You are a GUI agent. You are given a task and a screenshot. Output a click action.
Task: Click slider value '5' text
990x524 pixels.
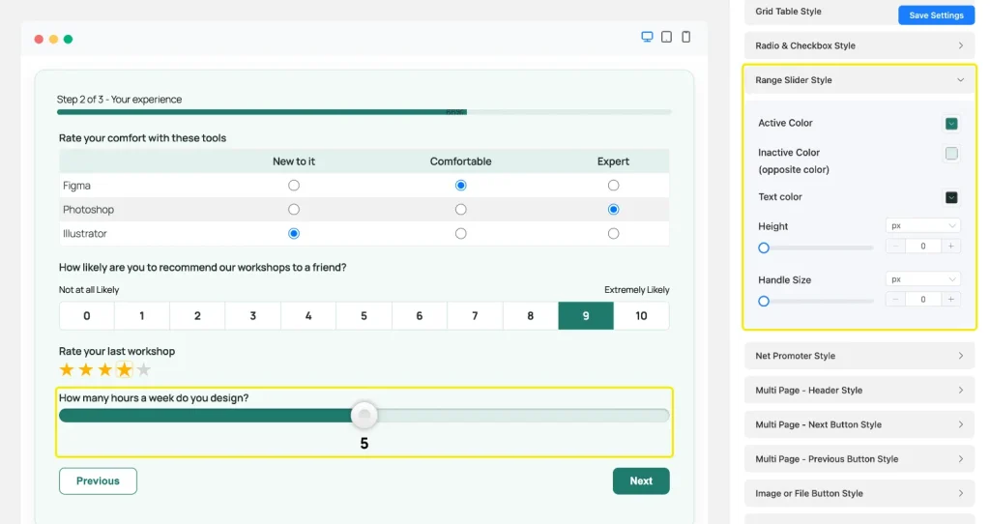tap(364, 444)
